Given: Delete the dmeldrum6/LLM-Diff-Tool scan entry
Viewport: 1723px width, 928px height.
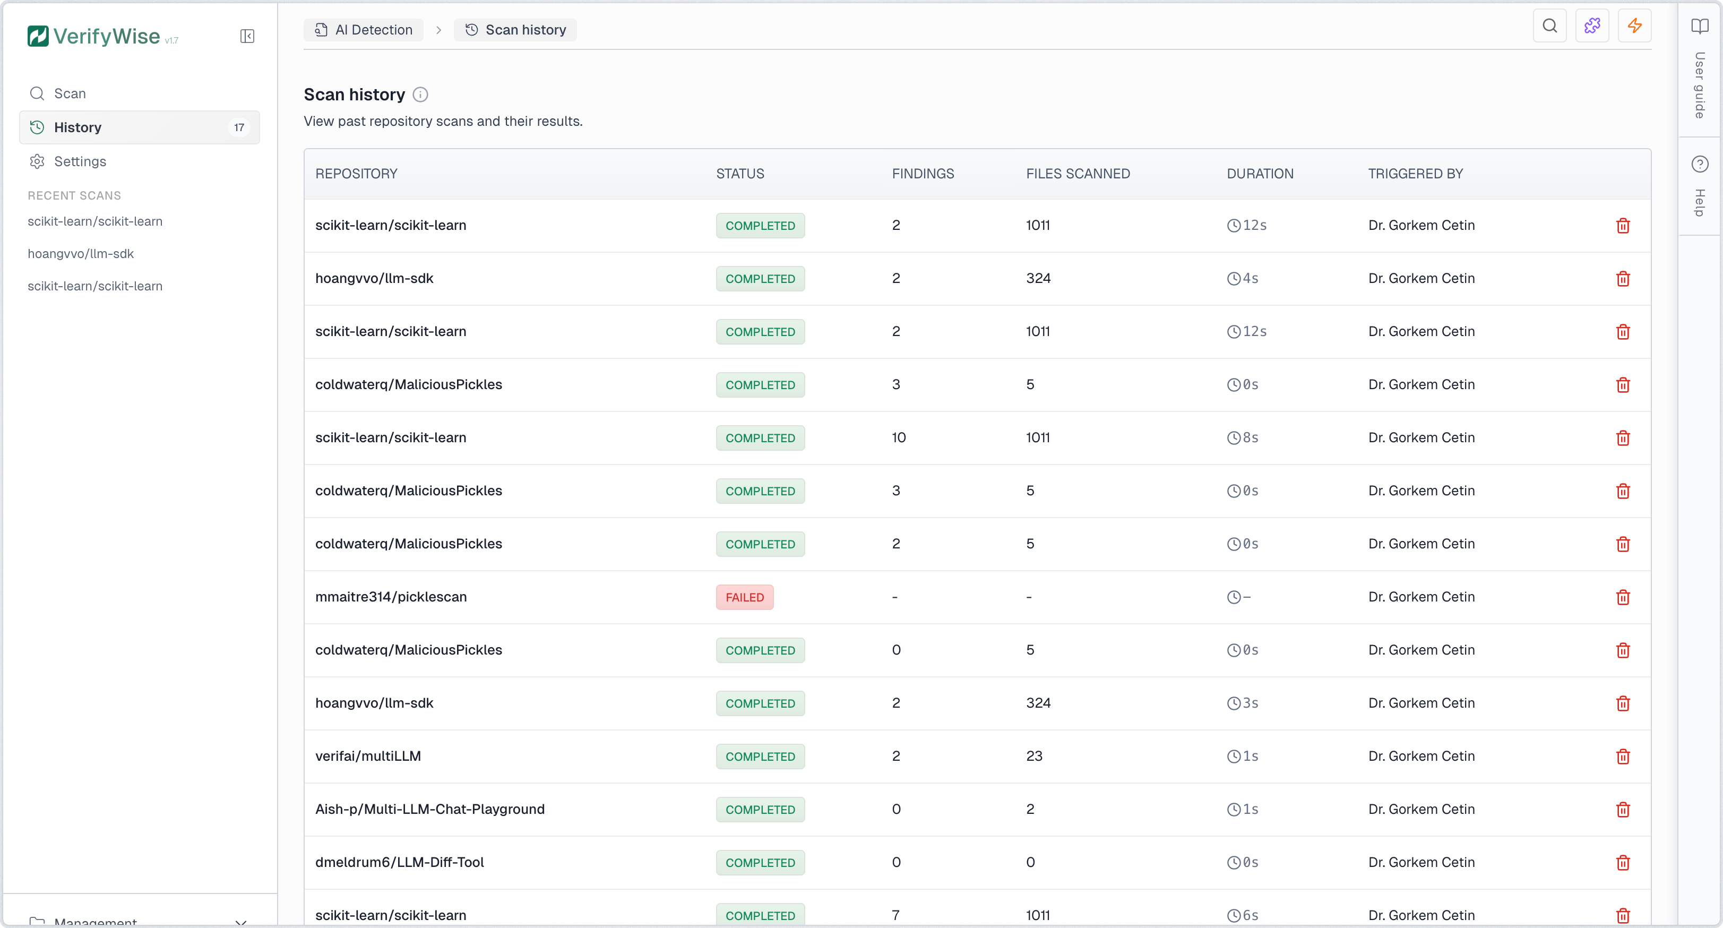Looking at the screenshot, I should pyautogui.click(x=1623, y=862).
